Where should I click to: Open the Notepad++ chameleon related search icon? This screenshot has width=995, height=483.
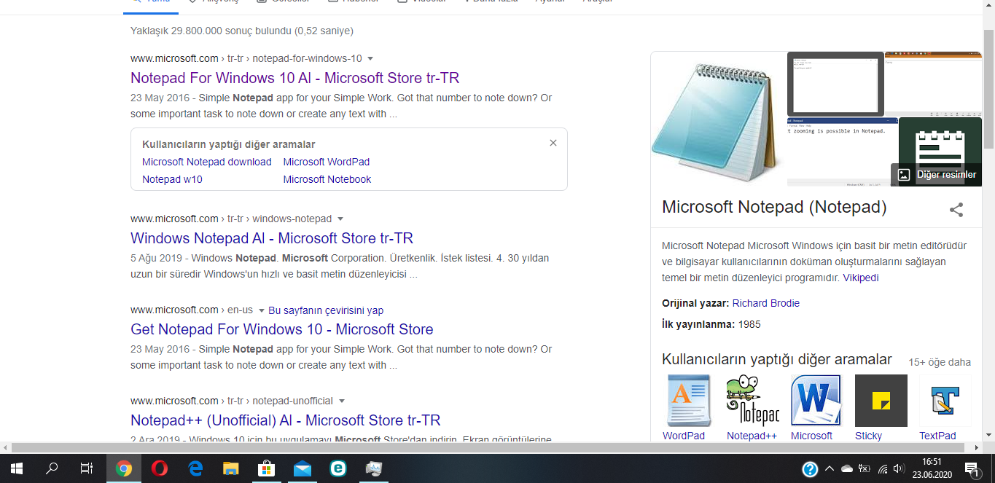tap(753, 401)
